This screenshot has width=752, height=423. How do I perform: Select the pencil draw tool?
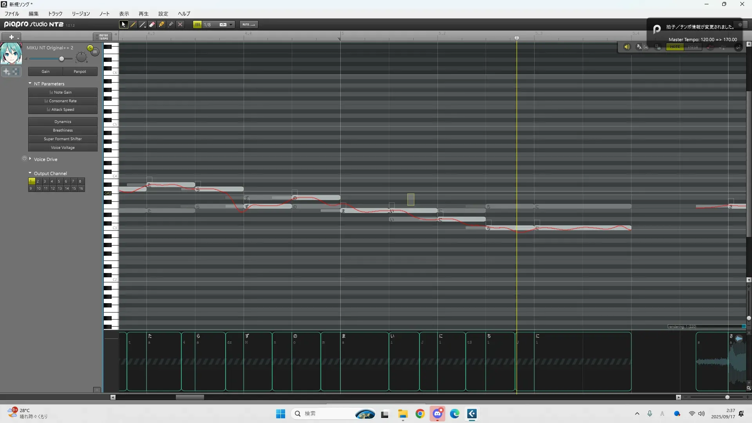click(x=133, y=25)
